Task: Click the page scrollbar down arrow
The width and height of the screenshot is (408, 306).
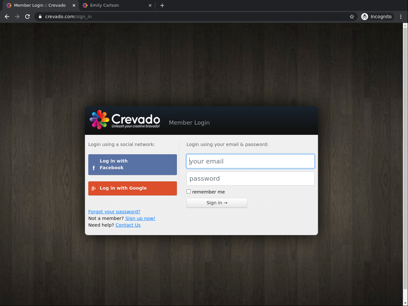Action: pos(405,303)
